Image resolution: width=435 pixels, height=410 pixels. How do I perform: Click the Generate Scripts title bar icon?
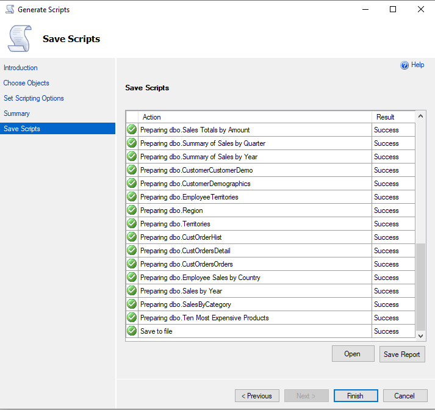[9, 9]
